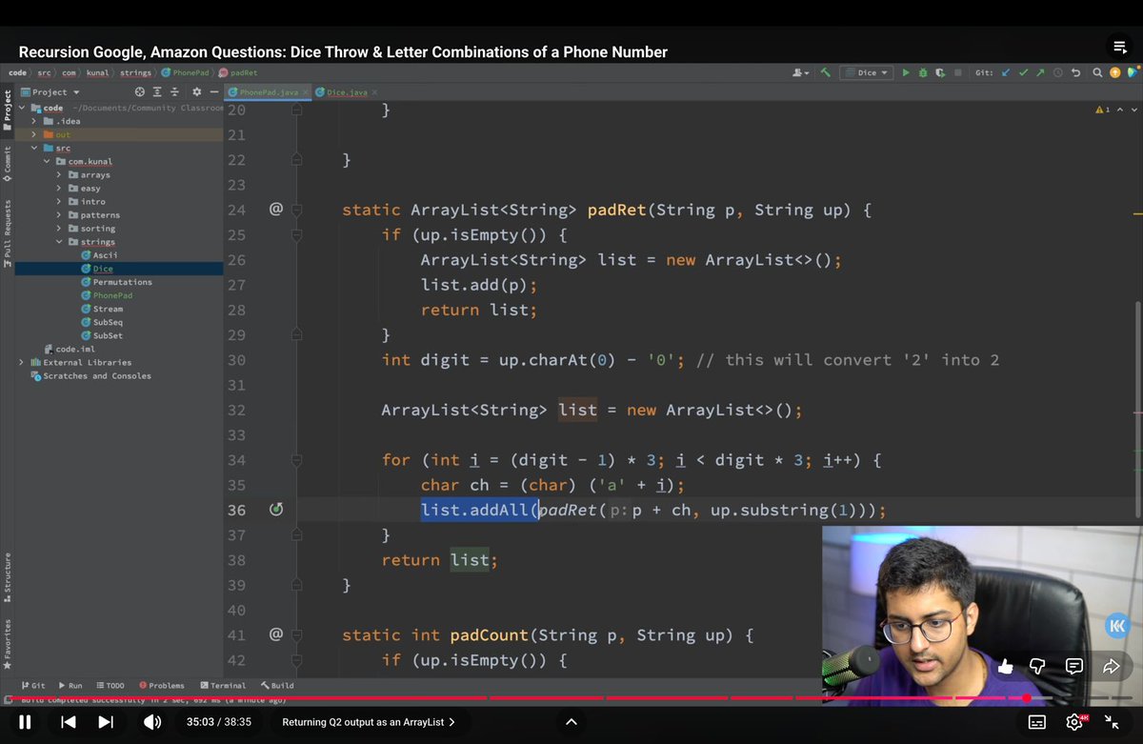
Task: Collapse all in Project panel
Action: [172, 92]
